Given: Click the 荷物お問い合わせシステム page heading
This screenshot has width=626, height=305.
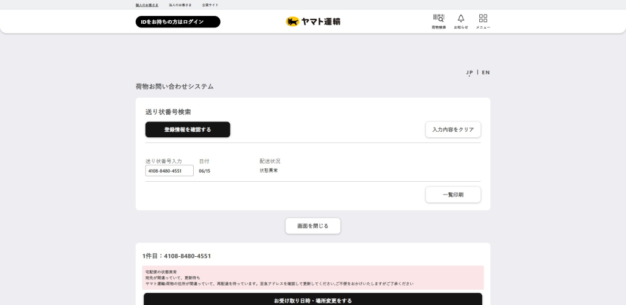Looking at the screenshot, I should coord(175,87).
